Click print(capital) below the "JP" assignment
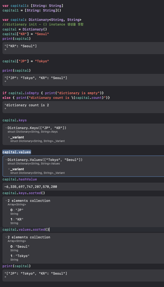 pyautogui.click(x=17, y=71)
